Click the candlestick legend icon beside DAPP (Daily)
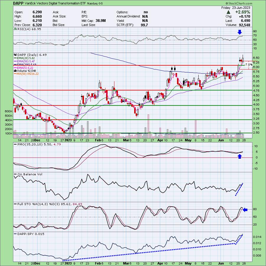The height and width of the screenshot is (266, 266). tap(15, 55)
